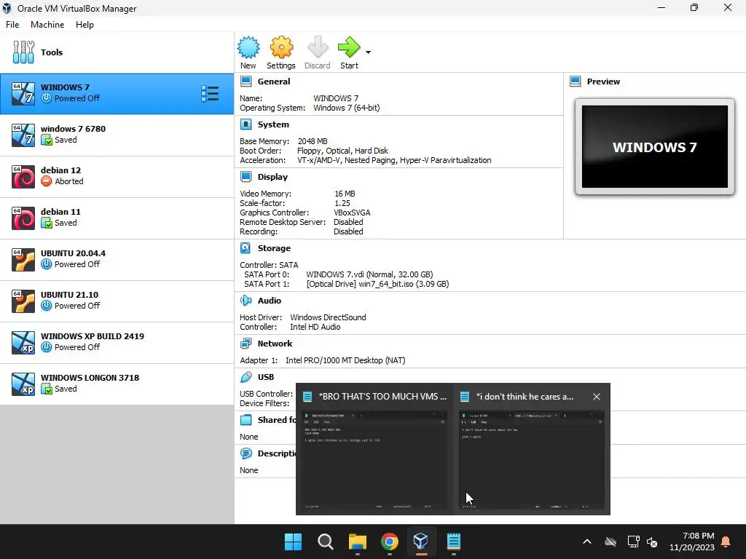Select the debian 12 virtual machine
This screenshot has width=746, height=559.
tap(117, 176)
